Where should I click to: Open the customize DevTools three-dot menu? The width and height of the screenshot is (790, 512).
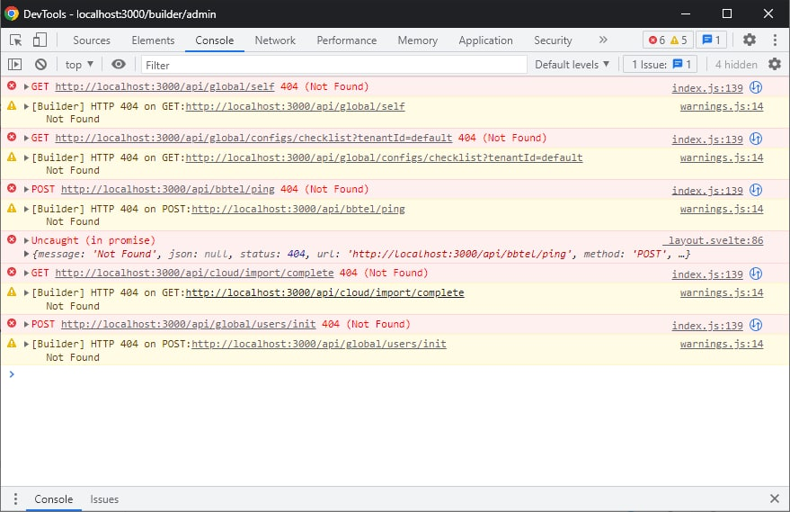click(x=775, y=40)
